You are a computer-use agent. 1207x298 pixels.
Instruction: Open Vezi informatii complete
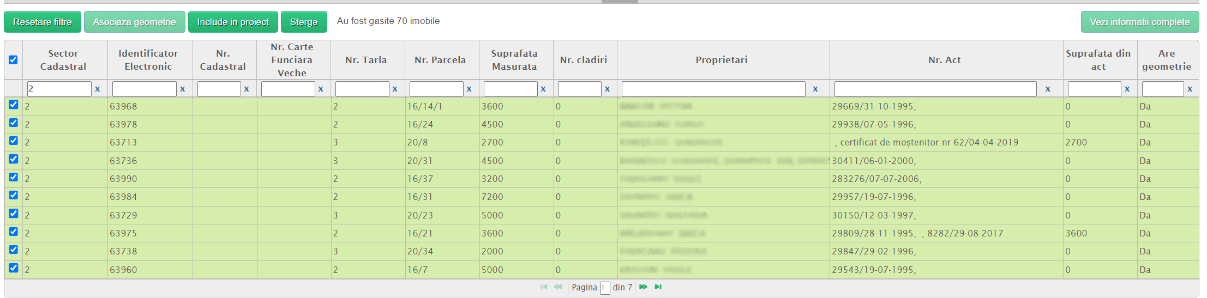(x=1140, y=22)
